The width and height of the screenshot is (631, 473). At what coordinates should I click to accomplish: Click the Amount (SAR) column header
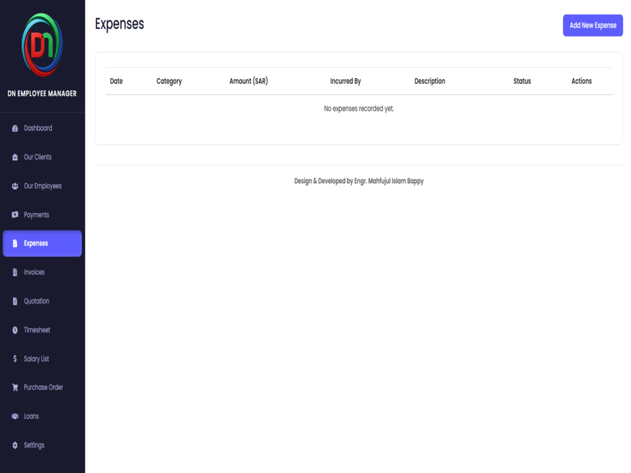pyautogui.click(x=249, y=81)
